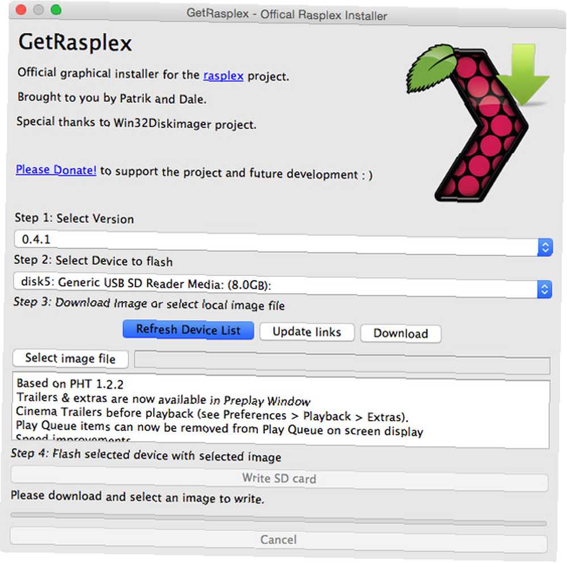567x563 pixels.
Task: Maximize window with the green button
Action: coord(56,10)
